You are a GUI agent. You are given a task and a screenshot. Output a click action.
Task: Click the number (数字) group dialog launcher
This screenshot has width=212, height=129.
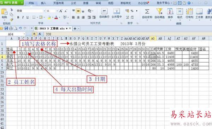click(x=137, y=24)
